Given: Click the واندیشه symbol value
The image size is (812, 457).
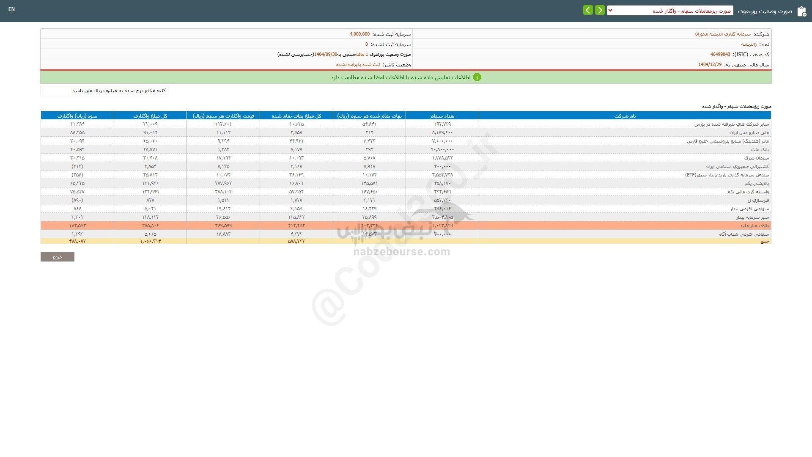Looking at the screenshot, I should click(749, 44).
